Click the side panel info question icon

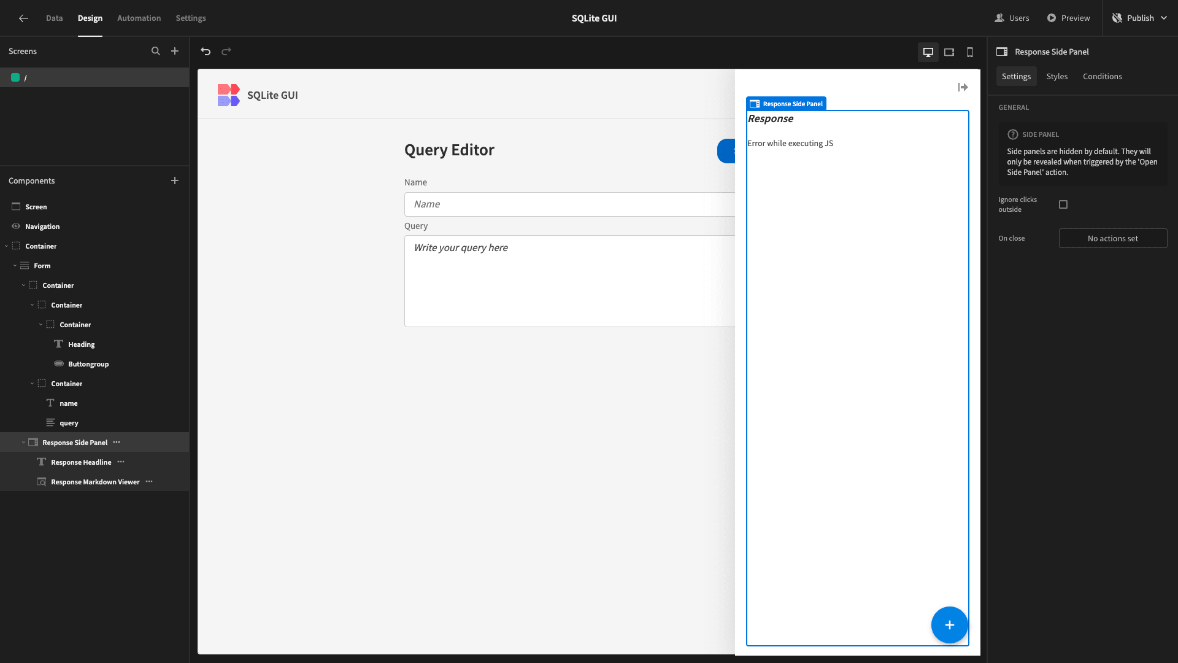point(1013,134)
